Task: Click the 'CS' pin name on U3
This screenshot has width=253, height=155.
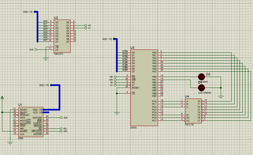Action: click(133, 93)
